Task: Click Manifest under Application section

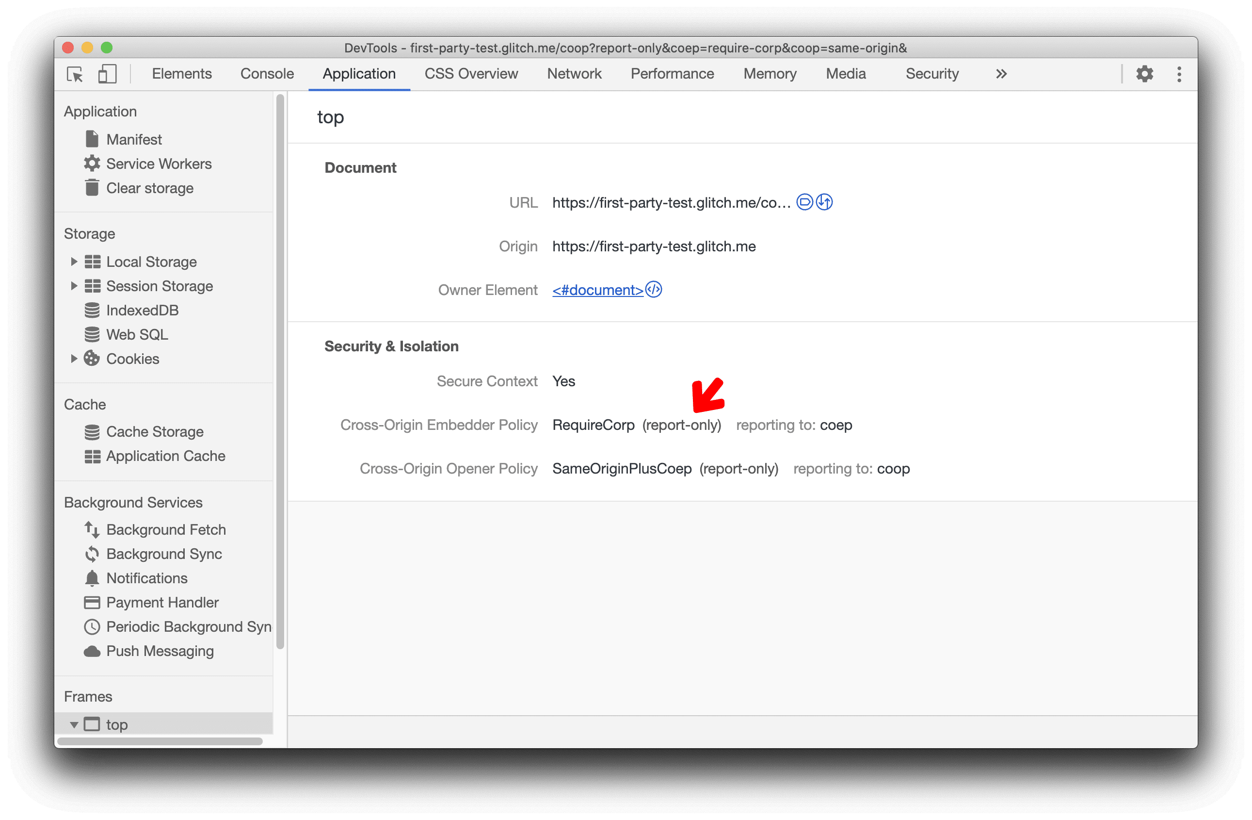Action: click(132, 138)
